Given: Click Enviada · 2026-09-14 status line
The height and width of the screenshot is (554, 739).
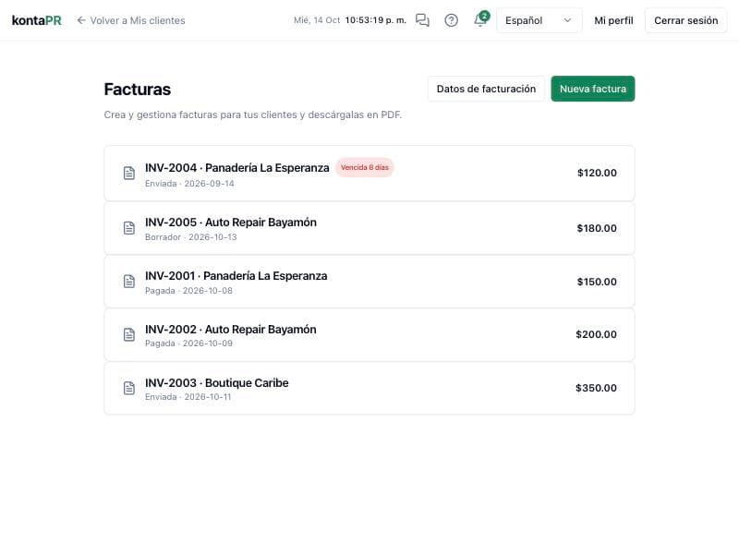Looking at the screenshot, I should point(189,184).
